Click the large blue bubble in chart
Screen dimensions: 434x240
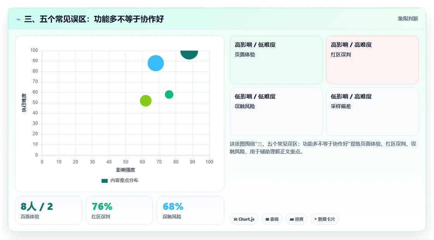click(x=155, y=63)
